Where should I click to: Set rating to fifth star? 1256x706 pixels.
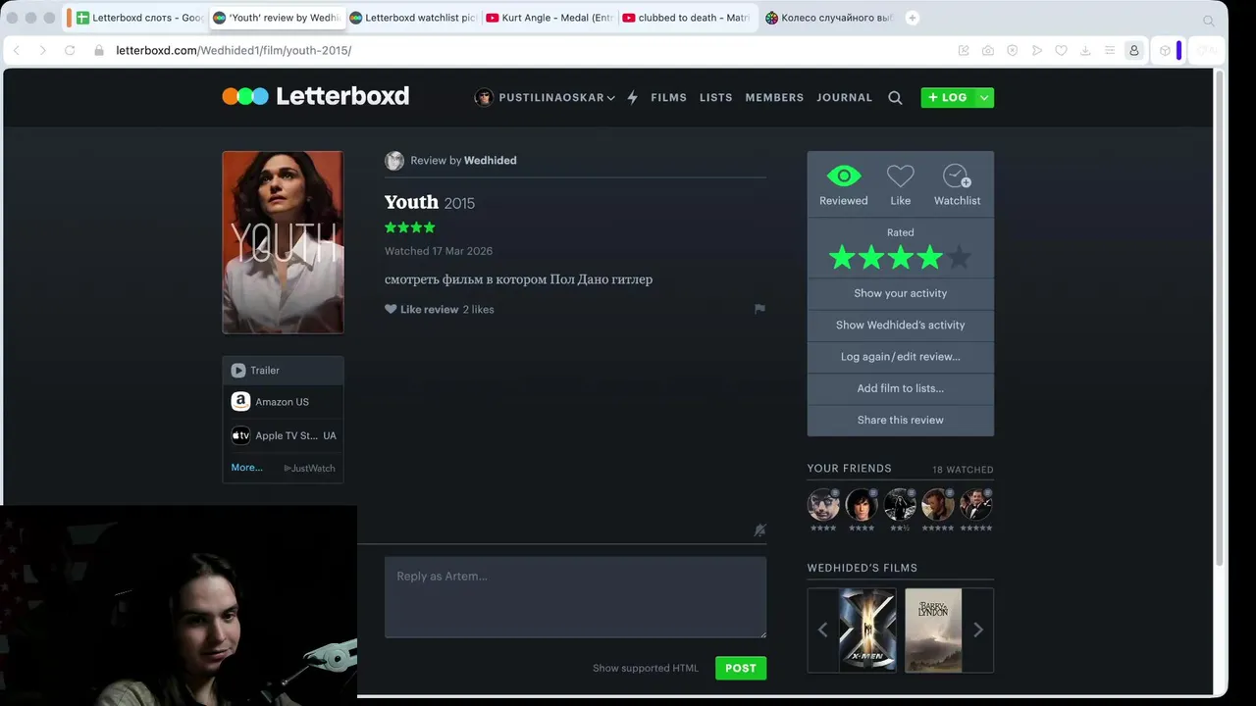click(960, 258)
